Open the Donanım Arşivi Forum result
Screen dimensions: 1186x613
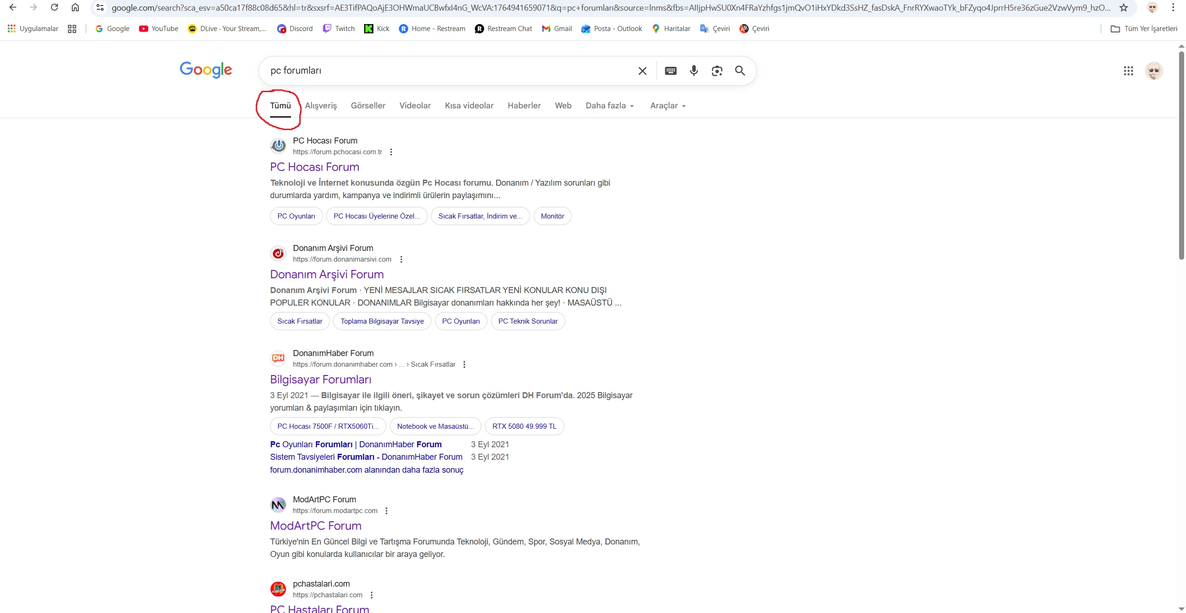pyautogui.click(x=327, y=274)
